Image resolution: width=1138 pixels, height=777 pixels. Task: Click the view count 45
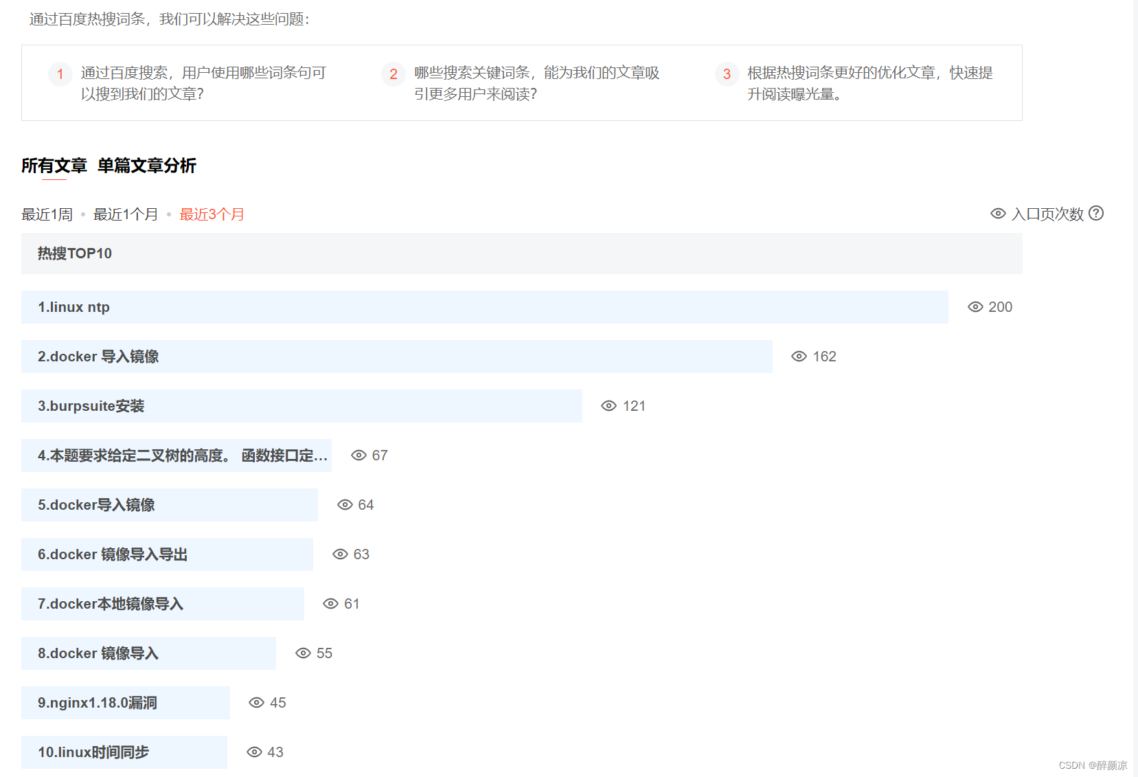tap(277, 703)
